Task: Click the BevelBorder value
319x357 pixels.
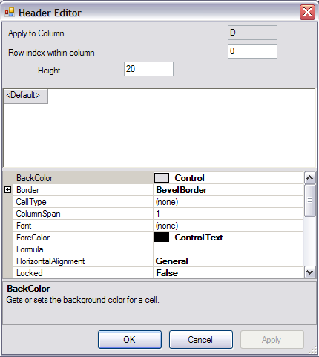Action: point(182,190)
